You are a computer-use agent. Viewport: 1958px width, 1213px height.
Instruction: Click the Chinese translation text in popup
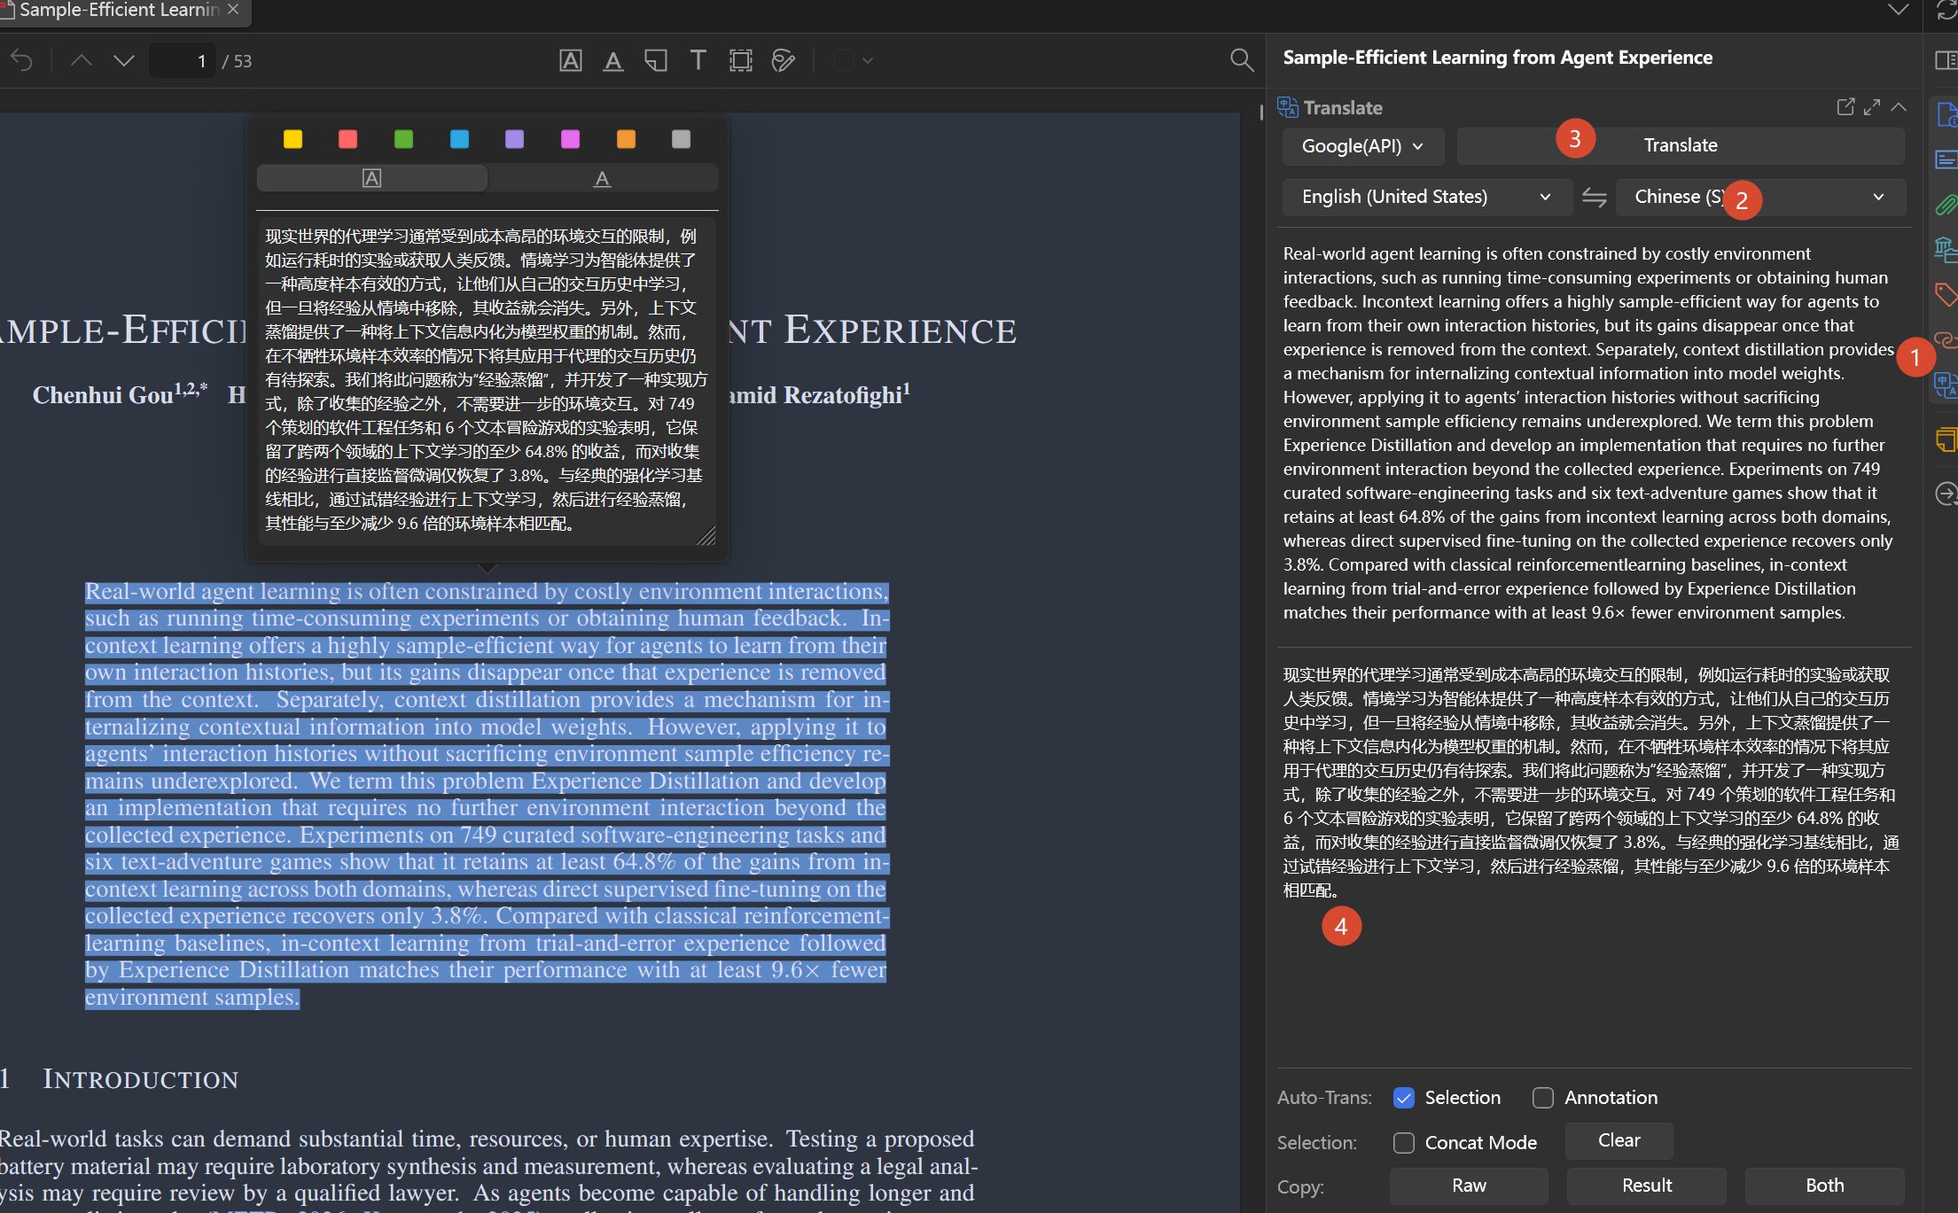pyautogui.click(x=487, y=380)
